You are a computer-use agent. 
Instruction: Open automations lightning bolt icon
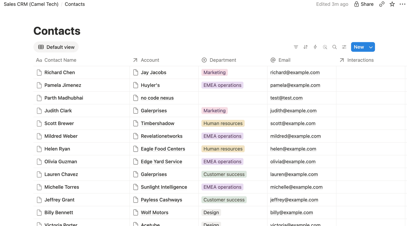[x=315, y=47]
